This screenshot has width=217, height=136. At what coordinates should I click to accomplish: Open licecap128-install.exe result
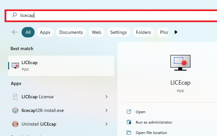click(43, 110)
